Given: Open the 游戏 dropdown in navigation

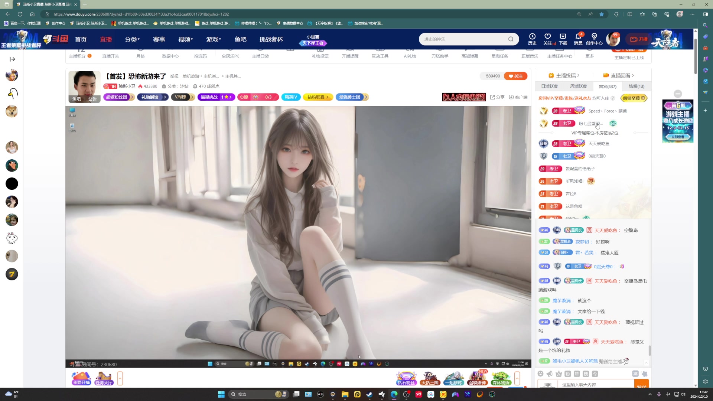Looking at the screenshot, I should pyautogui.click(x=214, y=39).
